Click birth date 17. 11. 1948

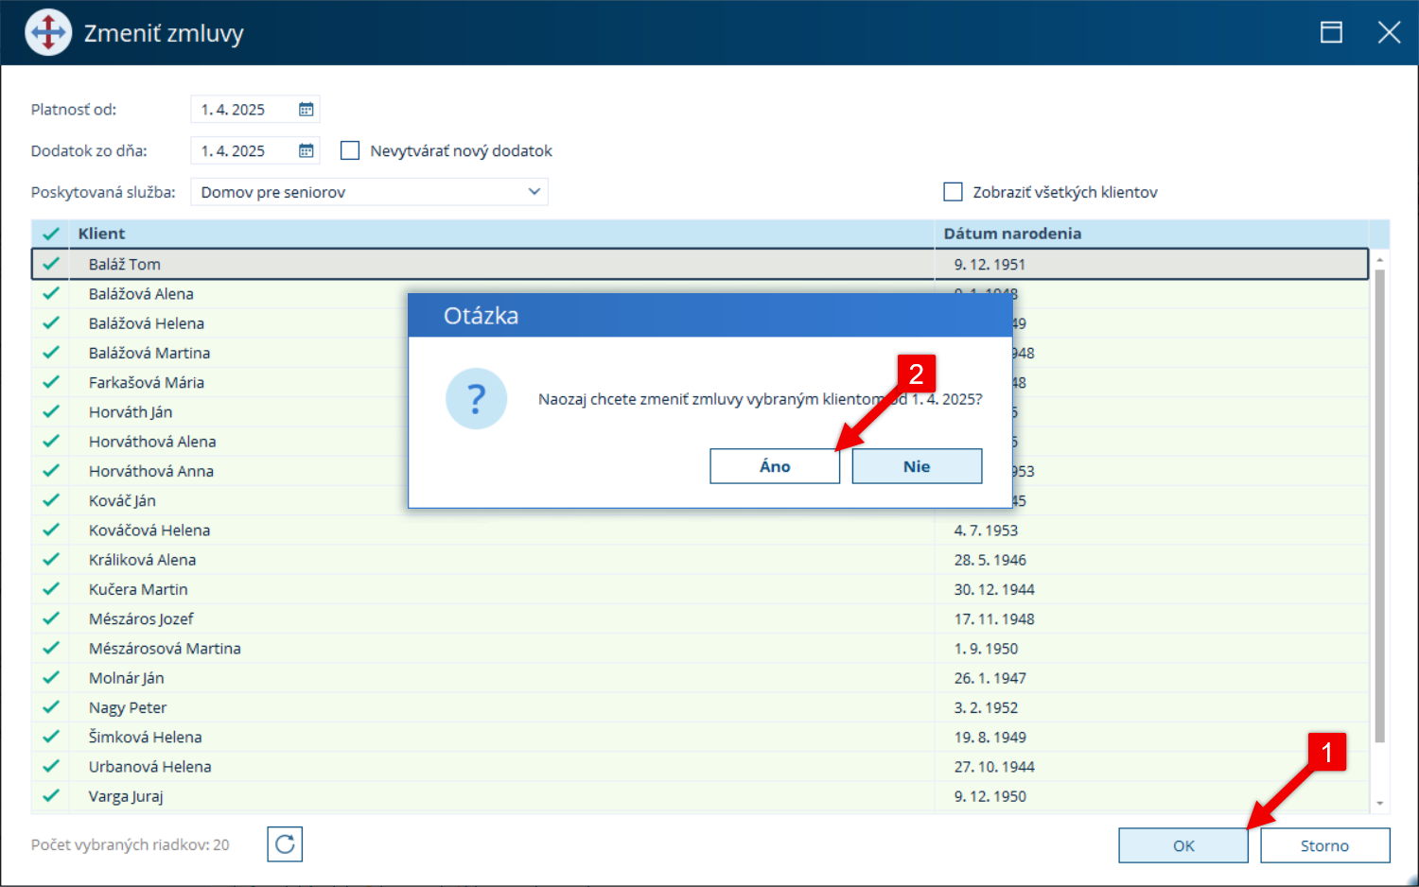coord(994,618)
